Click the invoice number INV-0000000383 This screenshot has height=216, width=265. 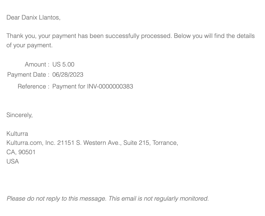(x=110, y=87)
